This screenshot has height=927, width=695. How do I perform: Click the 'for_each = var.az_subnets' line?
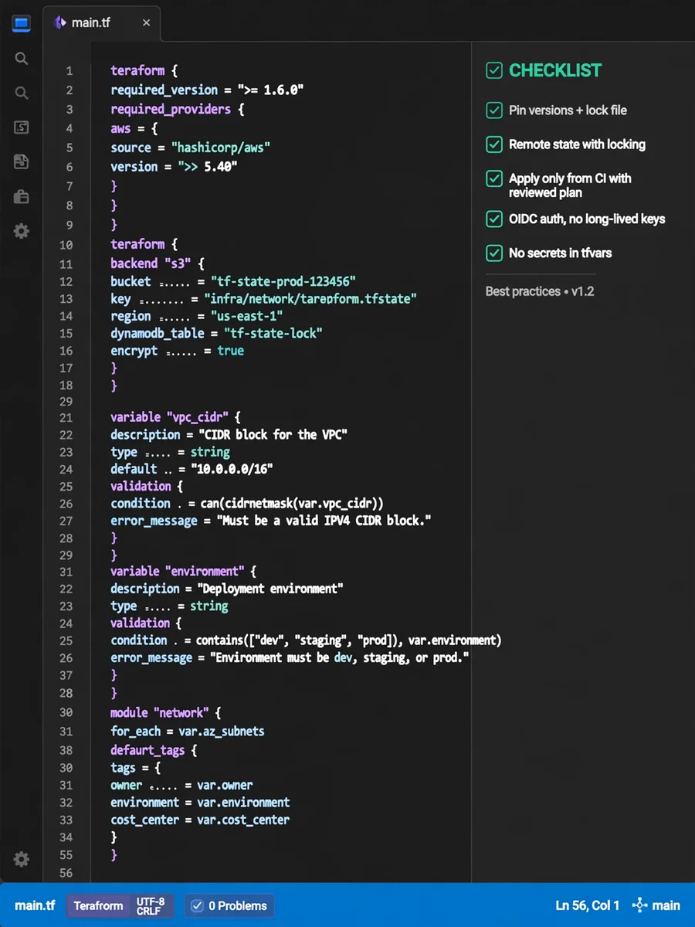tap(188, 731)
